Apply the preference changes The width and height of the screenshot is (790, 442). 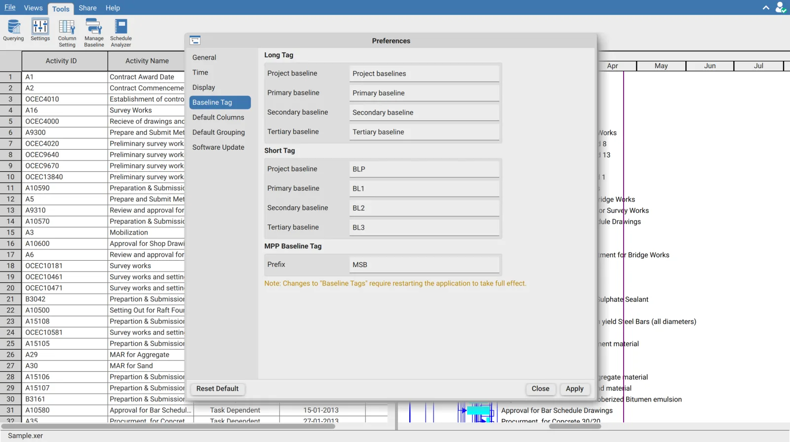click(574, 389)
